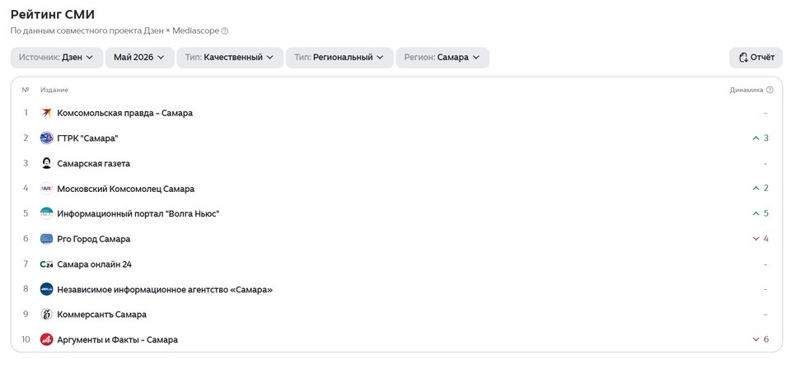The width and height of the screenshot is (791, 369).
Task: Open the Регион: Самара dropdown
Action: pos(442,58)
